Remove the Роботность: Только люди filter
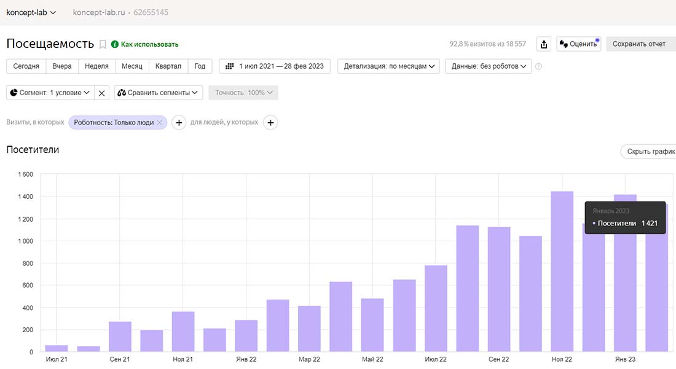 click(160, 123)
